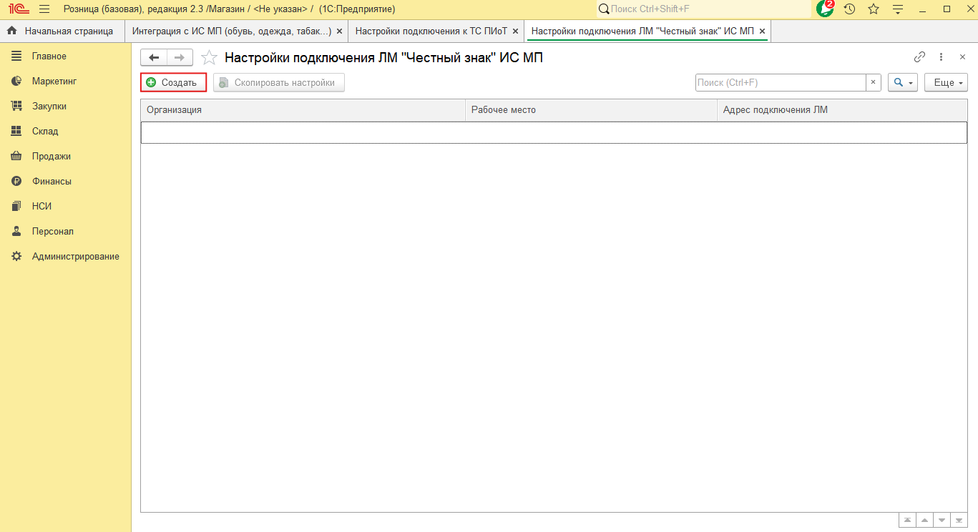Select Настройки подключения ЛМ Честный знак tab
Image resolution: width=978 pixels, height=532 pixels.
(x=642, y=31)
